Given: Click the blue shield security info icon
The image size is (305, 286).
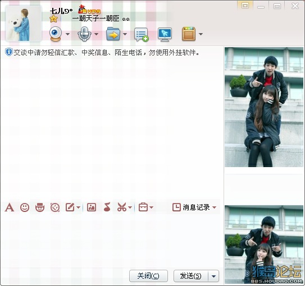Looking at the screenshot, I should [9, 52].
